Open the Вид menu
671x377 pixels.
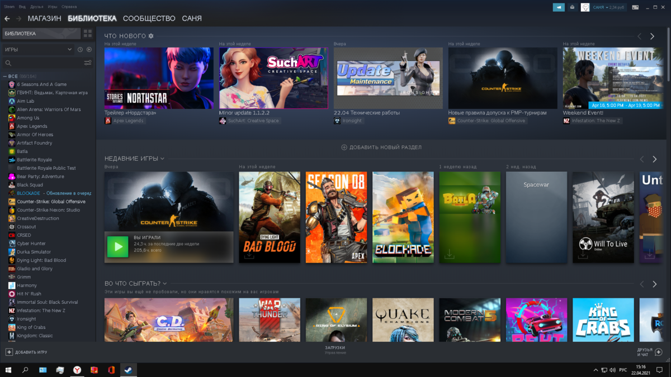22,7
